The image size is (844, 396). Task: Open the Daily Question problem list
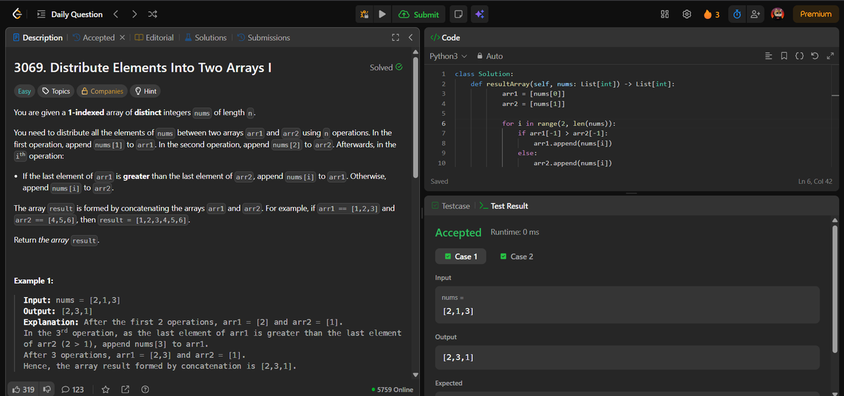coord(70,14)
